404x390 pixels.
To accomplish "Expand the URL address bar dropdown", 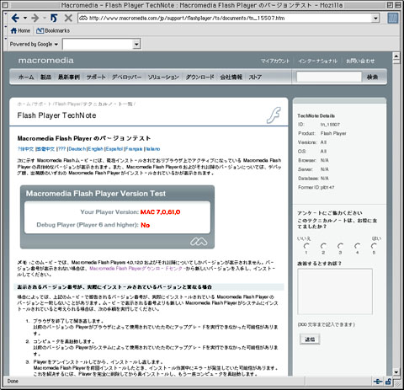I will [x=375, y=19].
